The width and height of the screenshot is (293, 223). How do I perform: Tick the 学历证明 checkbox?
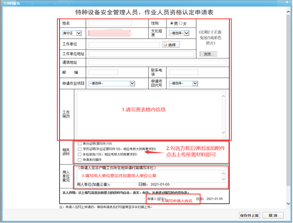click(80, 149)
